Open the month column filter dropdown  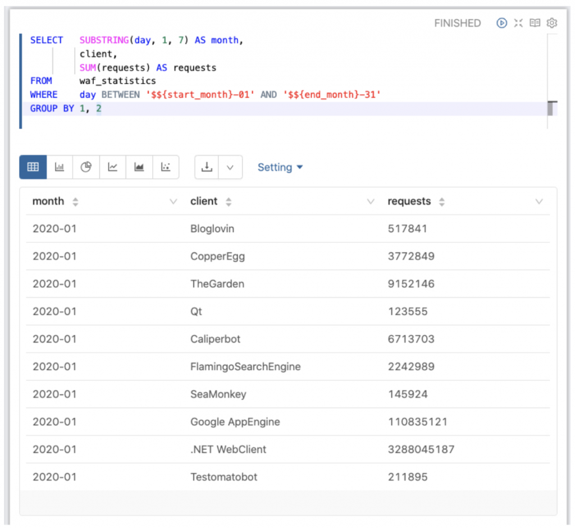click(172, 201)
